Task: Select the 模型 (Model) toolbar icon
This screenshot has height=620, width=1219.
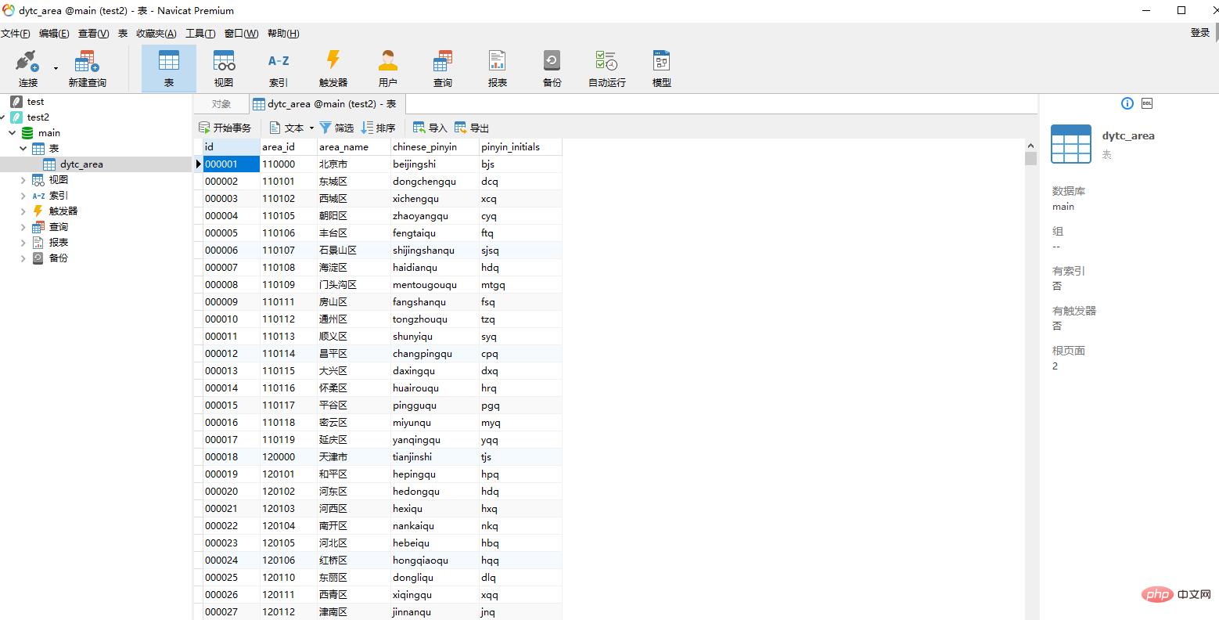Action: point(662,67)
